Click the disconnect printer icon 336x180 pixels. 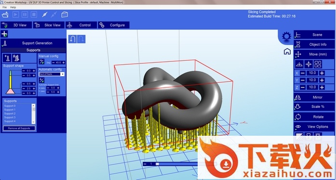tap(54, 14)
